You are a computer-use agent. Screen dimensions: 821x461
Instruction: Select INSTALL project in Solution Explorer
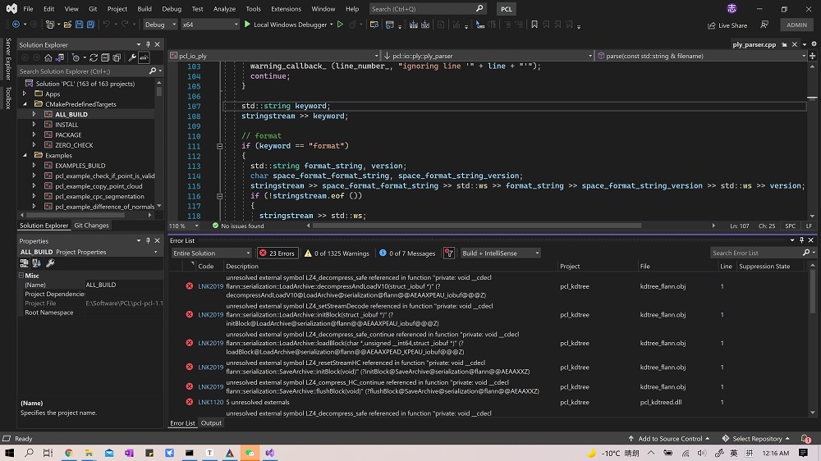point(67,125)
